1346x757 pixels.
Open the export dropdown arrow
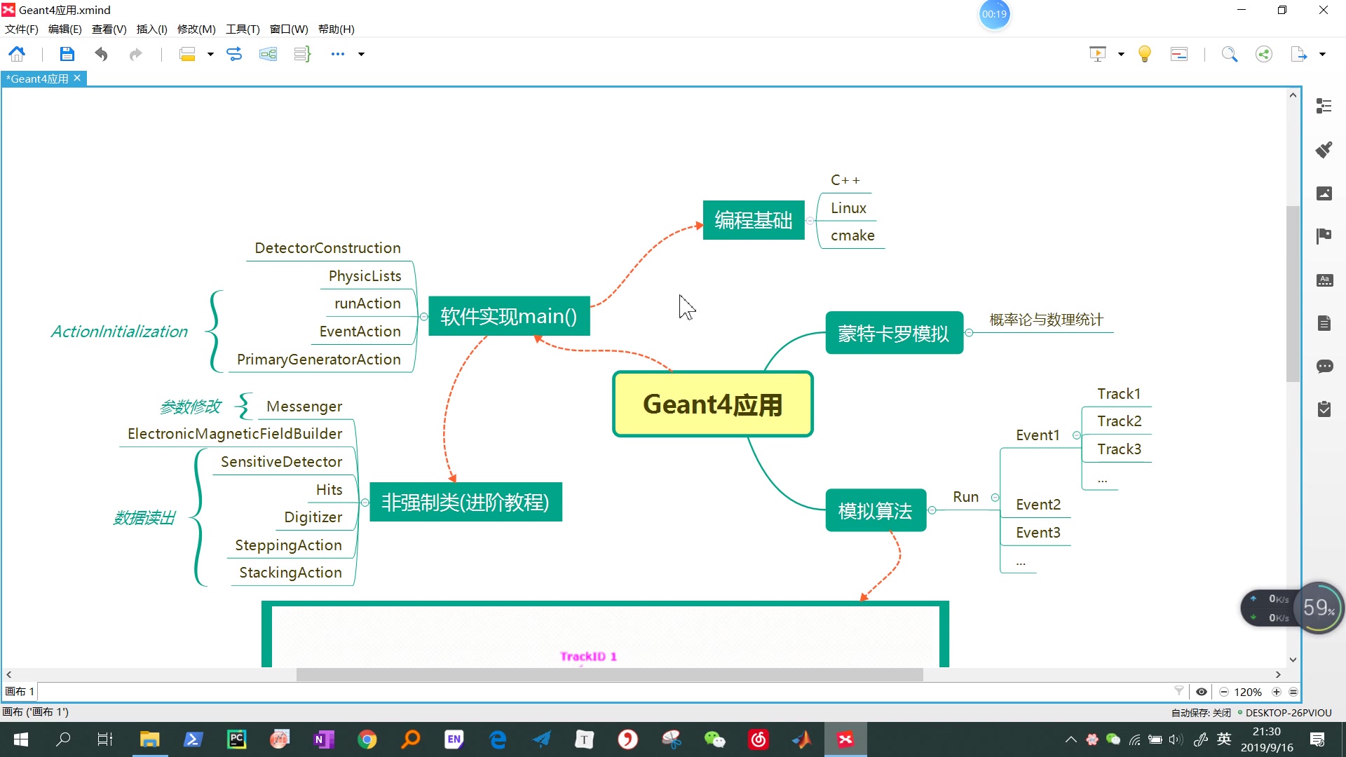click(x=1322, y=53)
